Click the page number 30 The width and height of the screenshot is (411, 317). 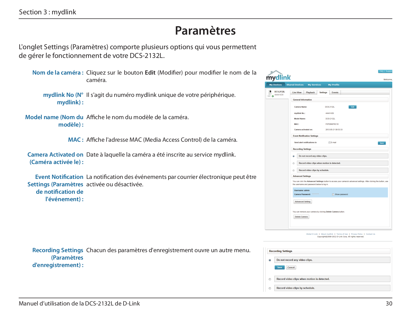389,304
